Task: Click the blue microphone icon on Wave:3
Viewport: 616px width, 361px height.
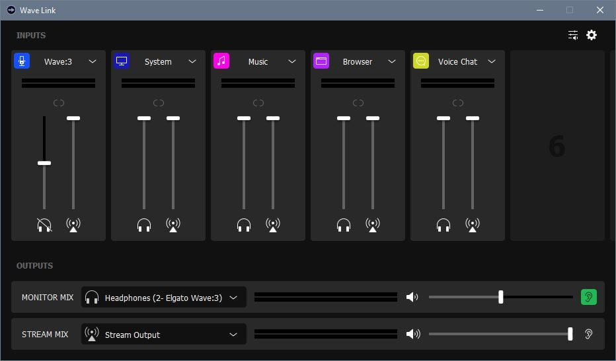Action: click(22, 61)
